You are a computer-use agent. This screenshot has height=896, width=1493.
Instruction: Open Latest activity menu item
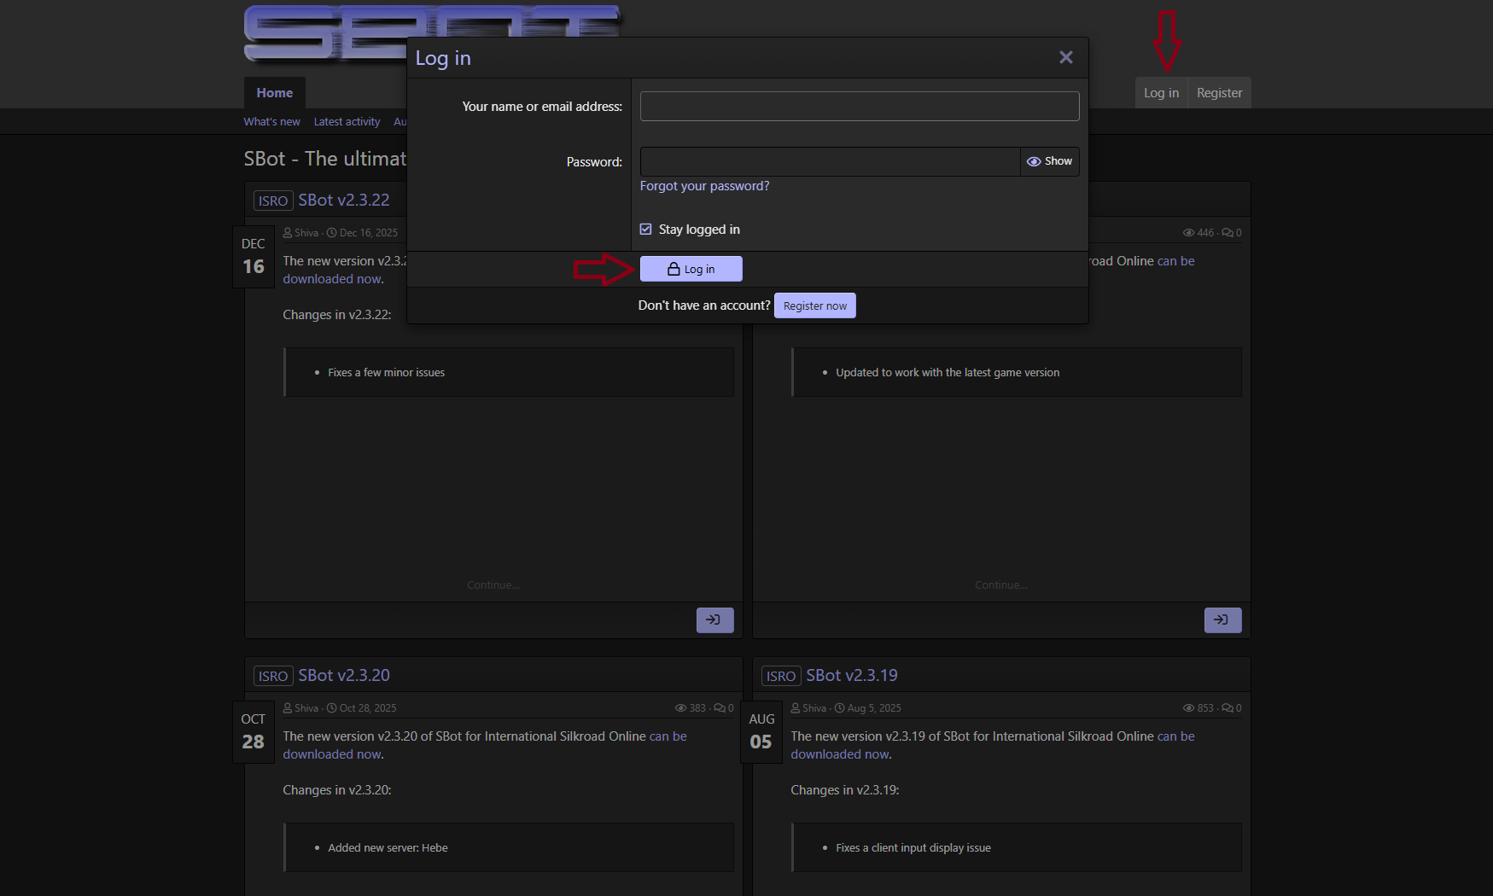point(347,122)
